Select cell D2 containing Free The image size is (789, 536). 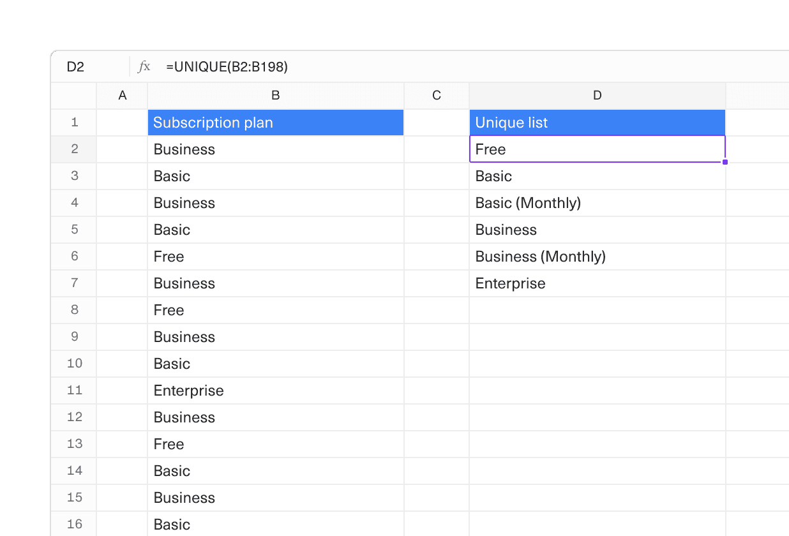click(597, 149)
